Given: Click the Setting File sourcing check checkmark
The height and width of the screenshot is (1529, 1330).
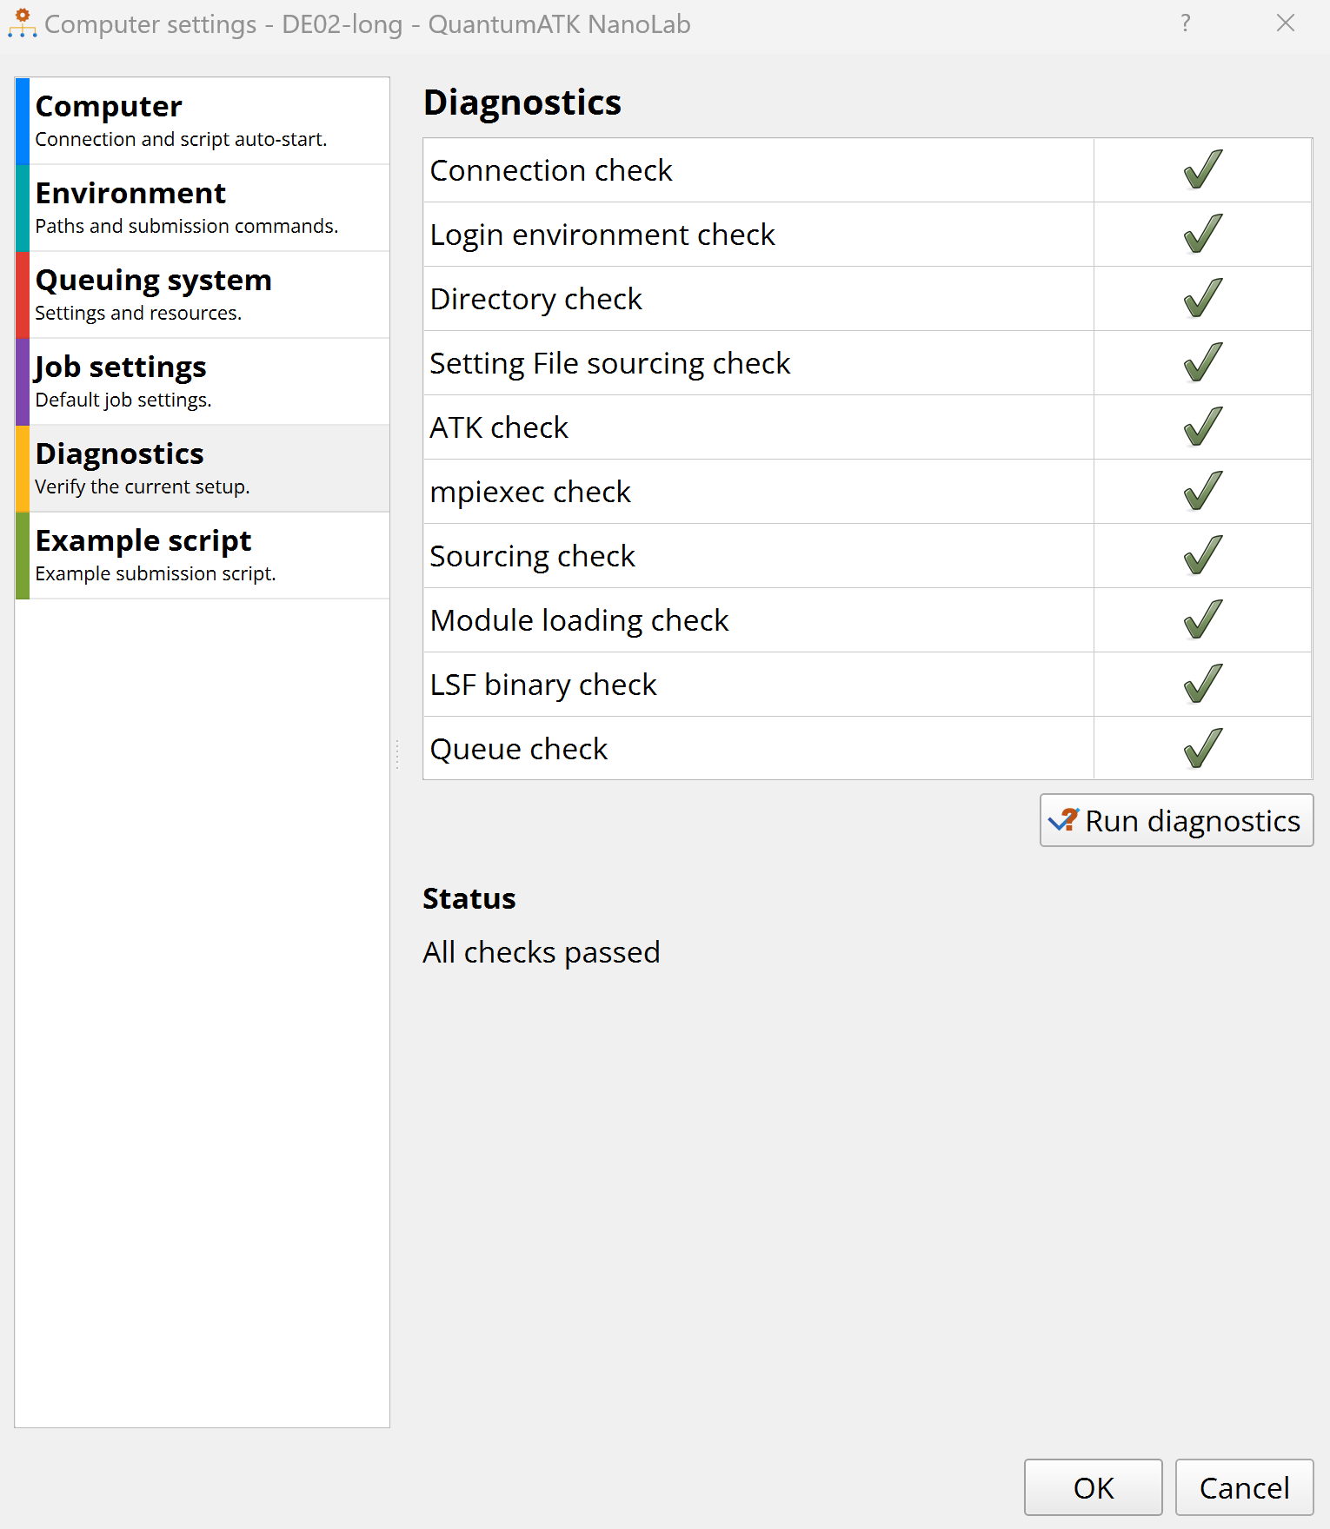Looking at the screenshot, I should (1203, 362).
